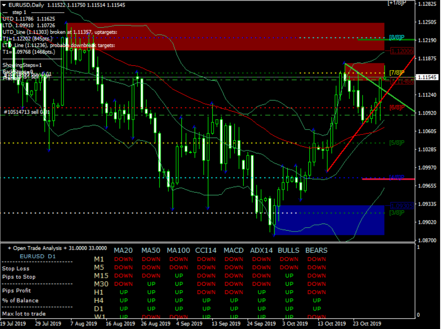Click the UP value in M15 MA100 cell
The height and width of the screenshot is (329, 441).
179,276
